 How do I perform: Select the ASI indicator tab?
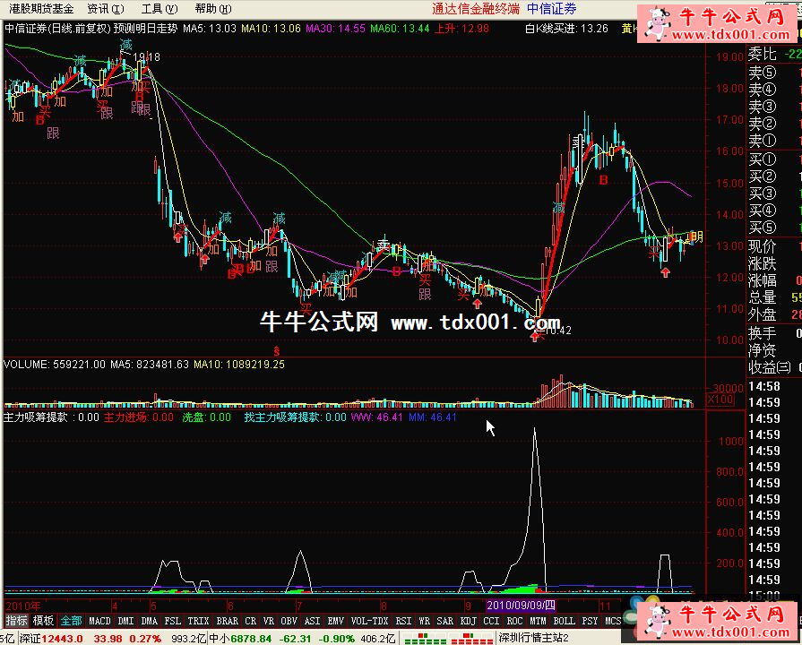(313, 621)
